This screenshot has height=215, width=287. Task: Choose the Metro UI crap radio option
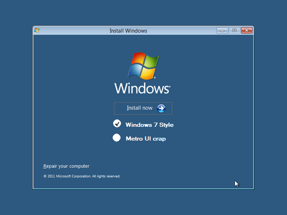point(117,138)
